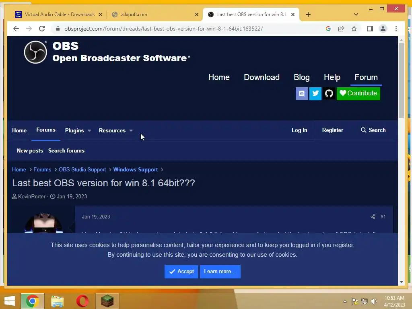Click the thread date Jan 19, 2023
Viewport: 412px width, 309px height.
pyautogui.click(x=72, y=196)
